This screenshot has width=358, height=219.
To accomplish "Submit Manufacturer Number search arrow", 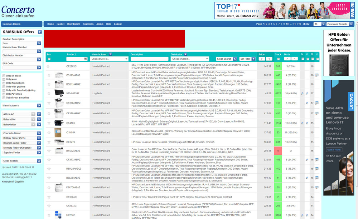I will (39, 51).
